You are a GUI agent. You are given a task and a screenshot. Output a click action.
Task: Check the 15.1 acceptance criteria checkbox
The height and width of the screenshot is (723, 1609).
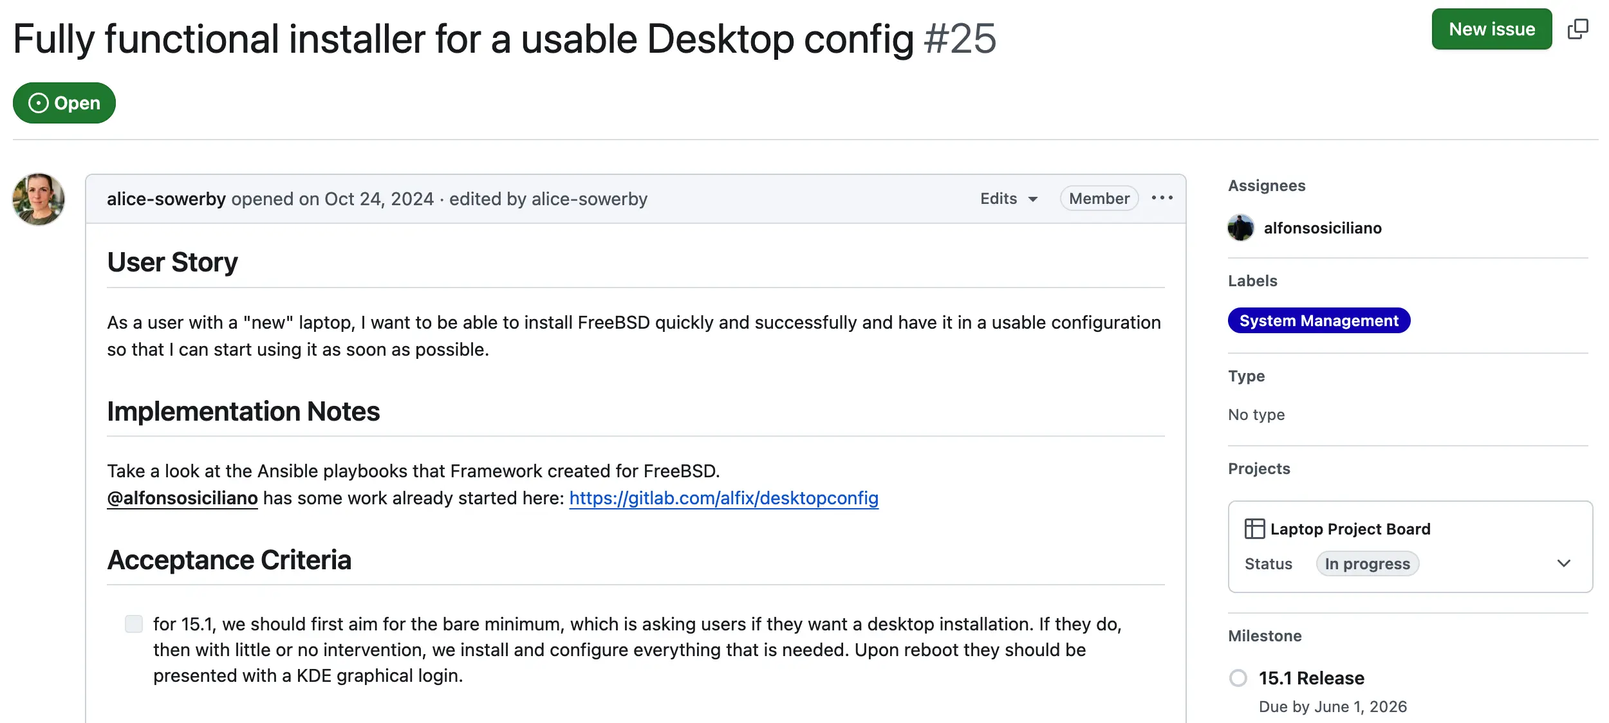pos(134,624)
